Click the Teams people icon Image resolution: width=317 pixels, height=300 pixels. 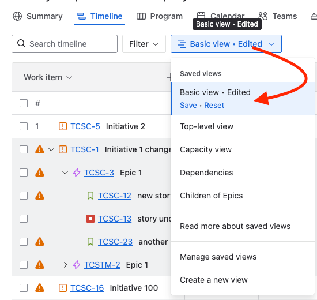pos(263,16)
